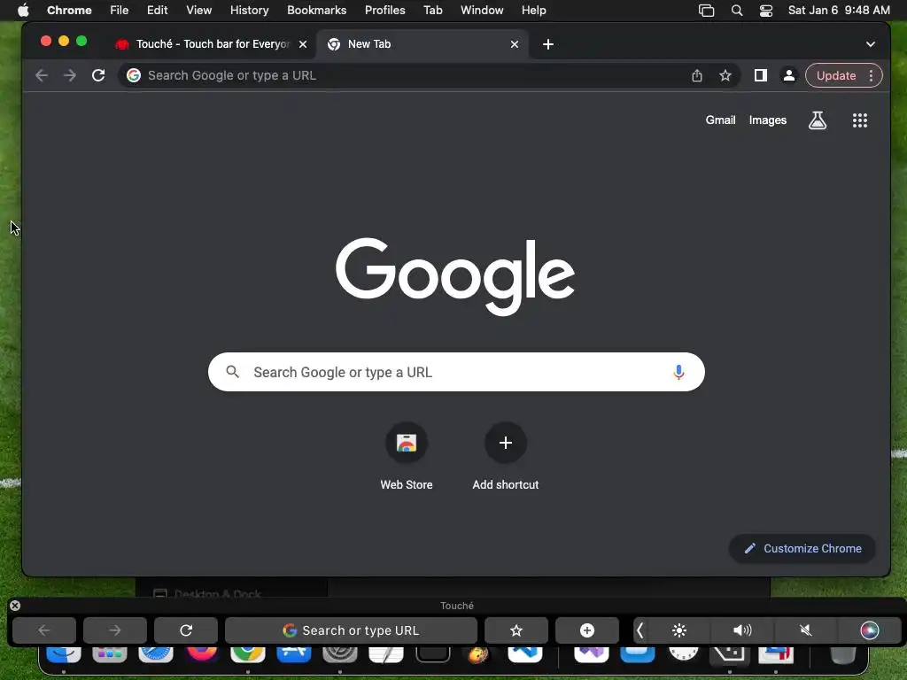
Task: Open the profile avatar icon in Chrome's toolbar
Action: click(788, 75)
